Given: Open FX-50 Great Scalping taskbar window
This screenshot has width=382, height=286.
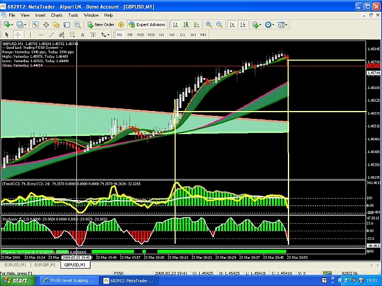Looking at the screenshot, I should click(x=68, y=281).
